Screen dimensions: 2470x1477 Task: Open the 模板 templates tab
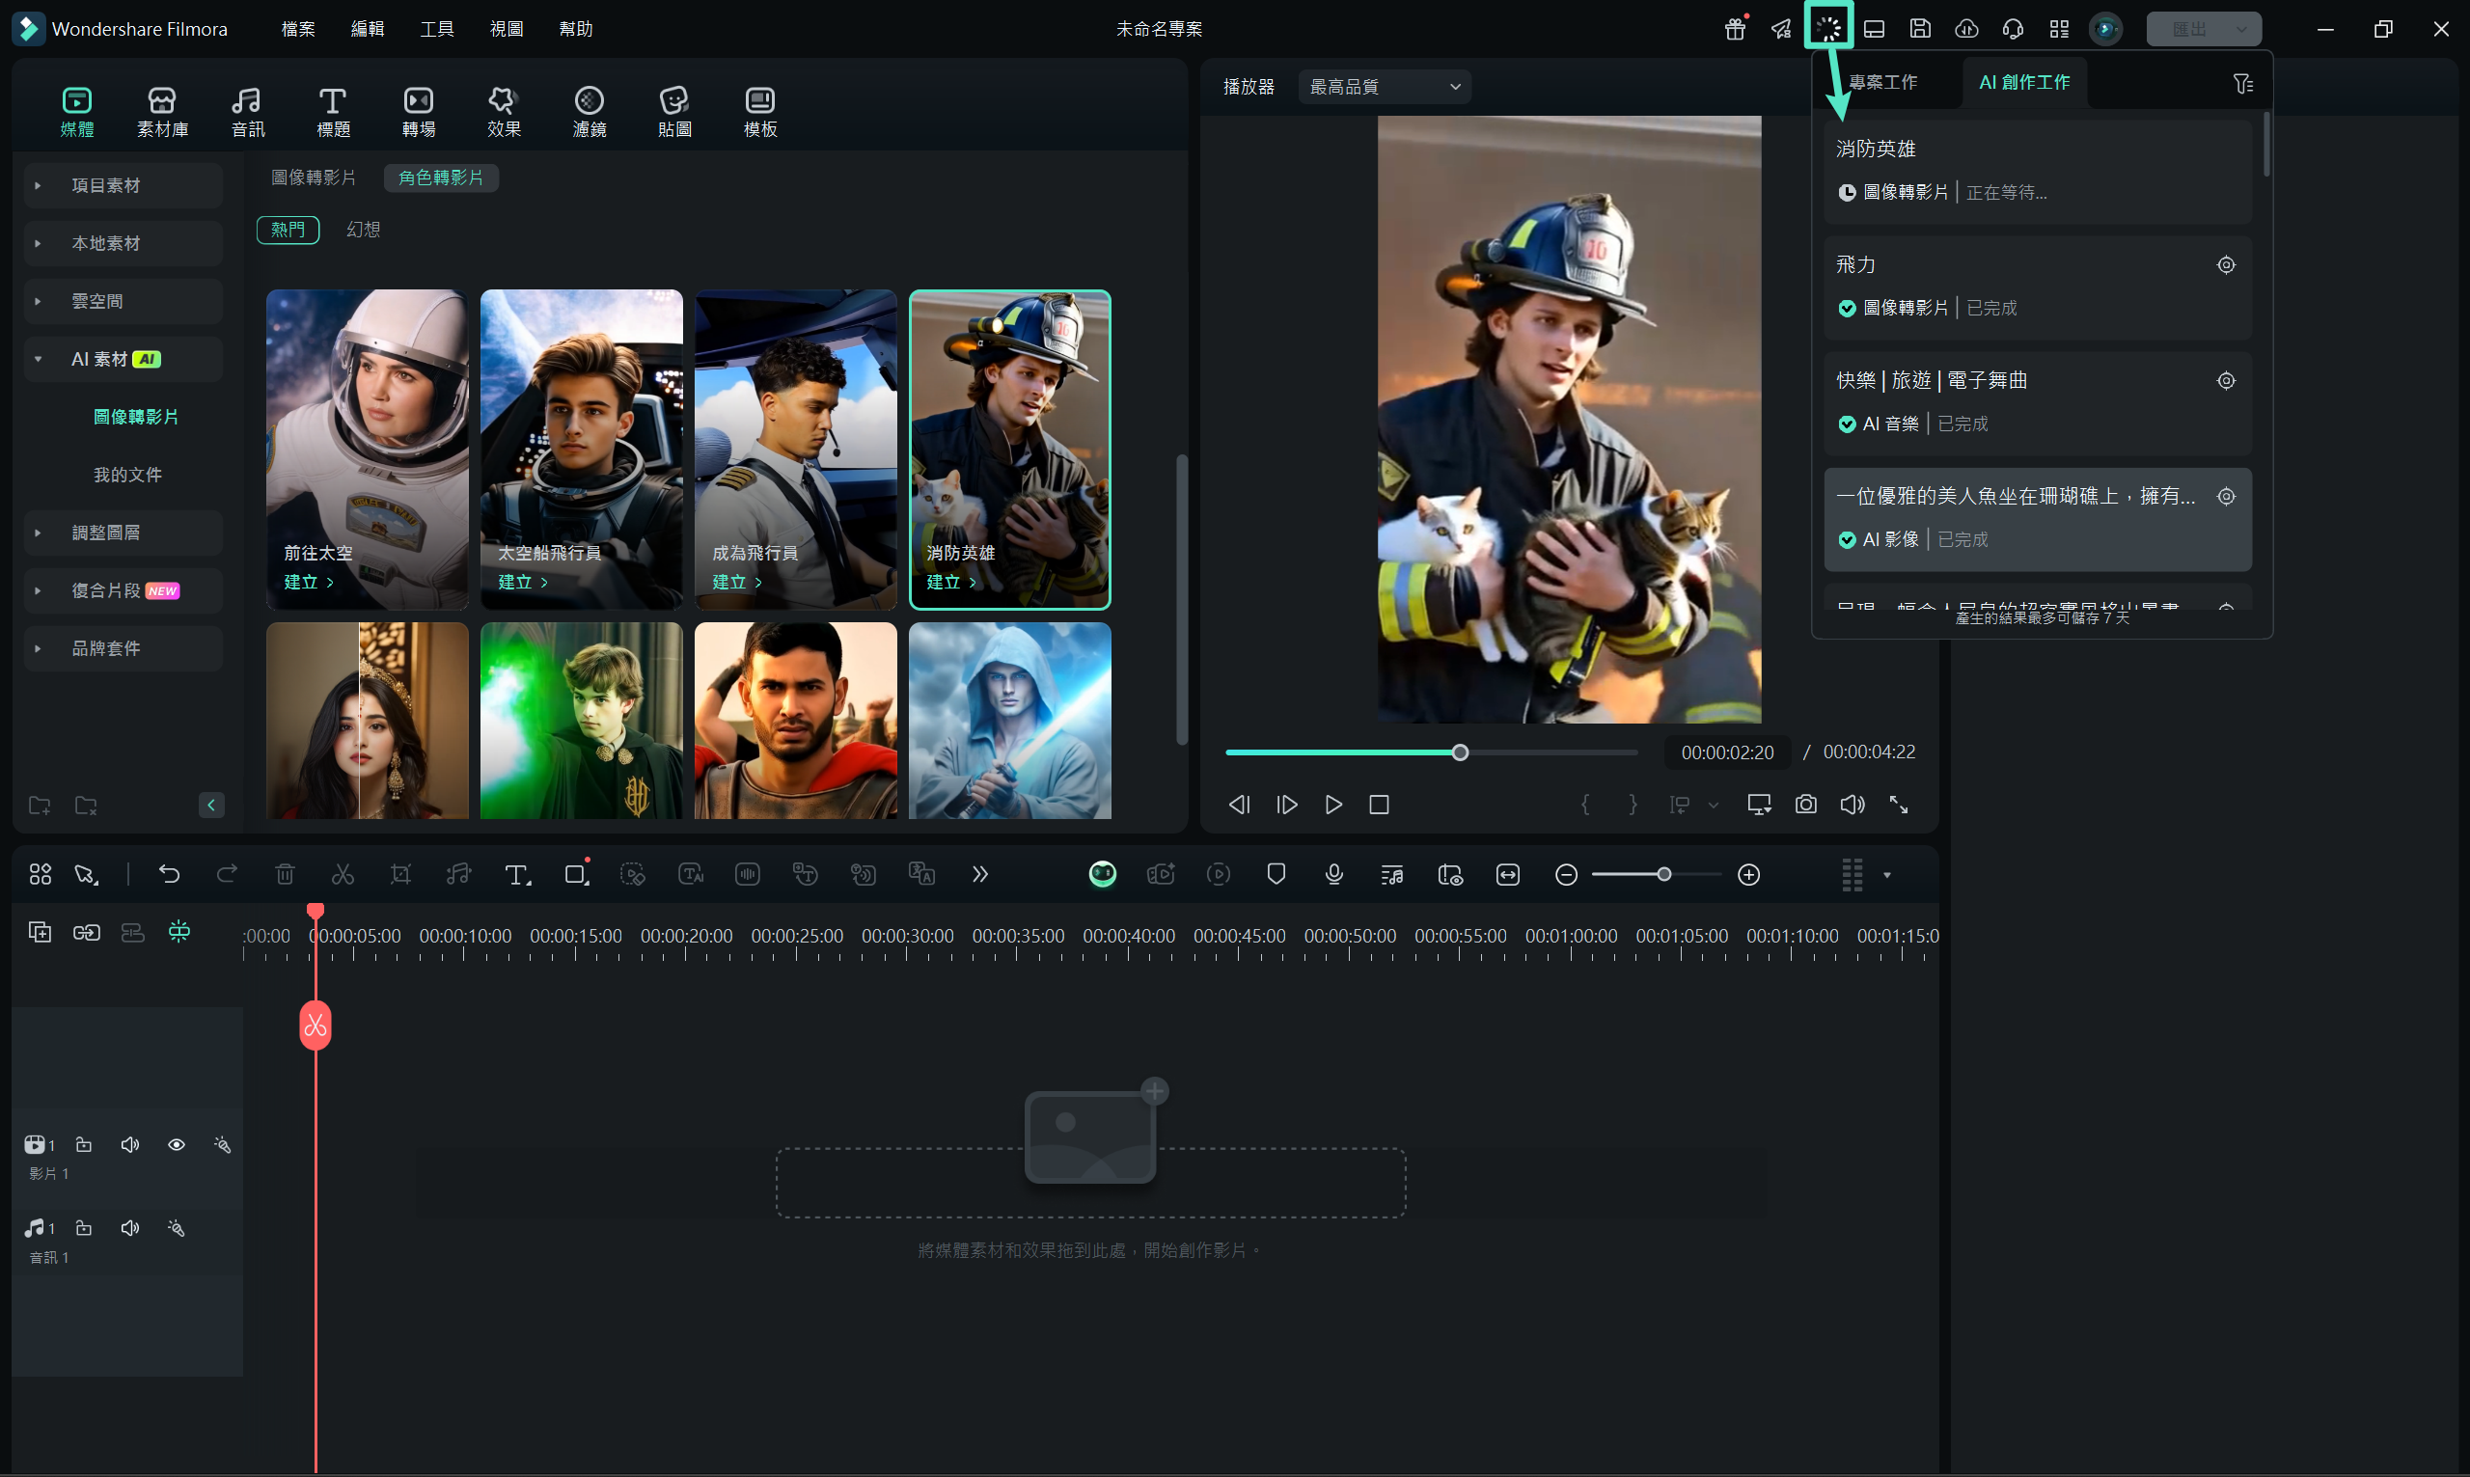760,112
